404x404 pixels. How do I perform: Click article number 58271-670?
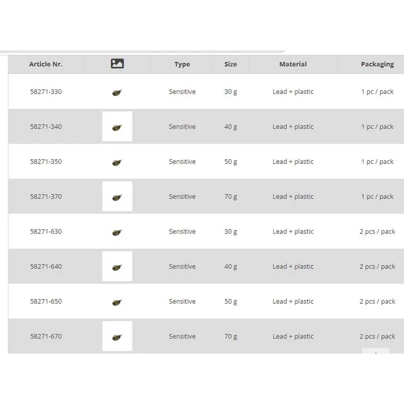coord(46,337)
